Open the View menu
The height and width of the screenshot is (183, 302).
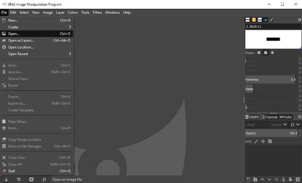tap(35, 12)
